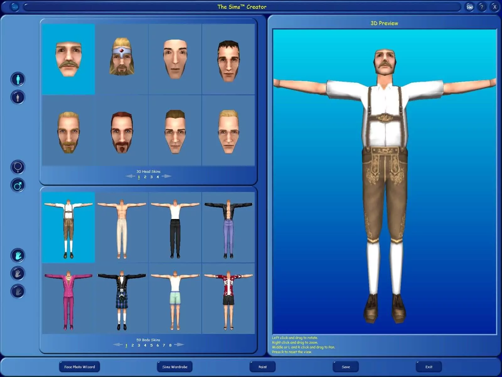Open Sims Wardrobe

pyautogui.click(x=175, y=367)
